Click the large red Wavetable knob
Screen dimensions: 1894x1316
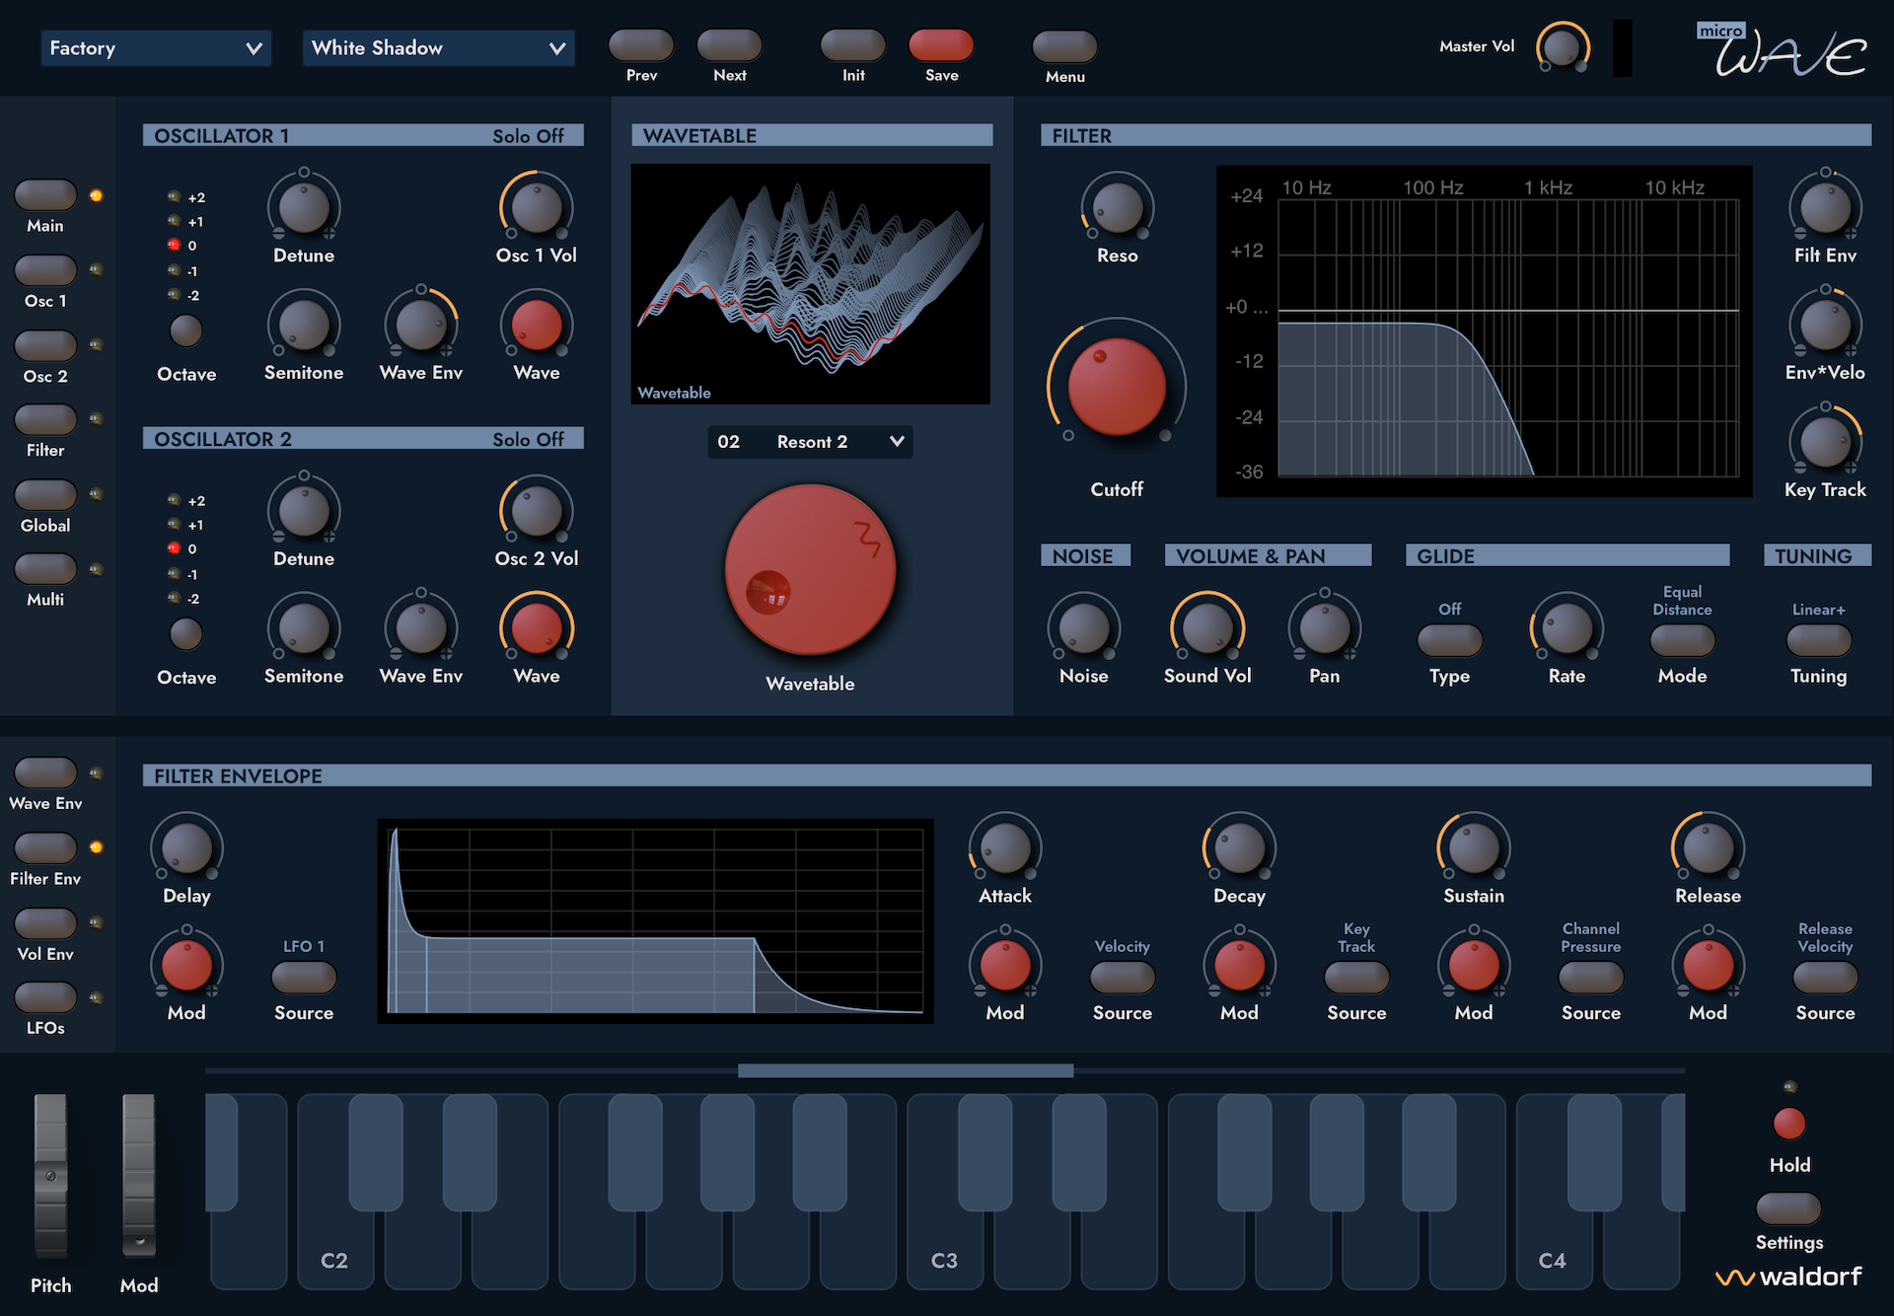pos(810,569)
